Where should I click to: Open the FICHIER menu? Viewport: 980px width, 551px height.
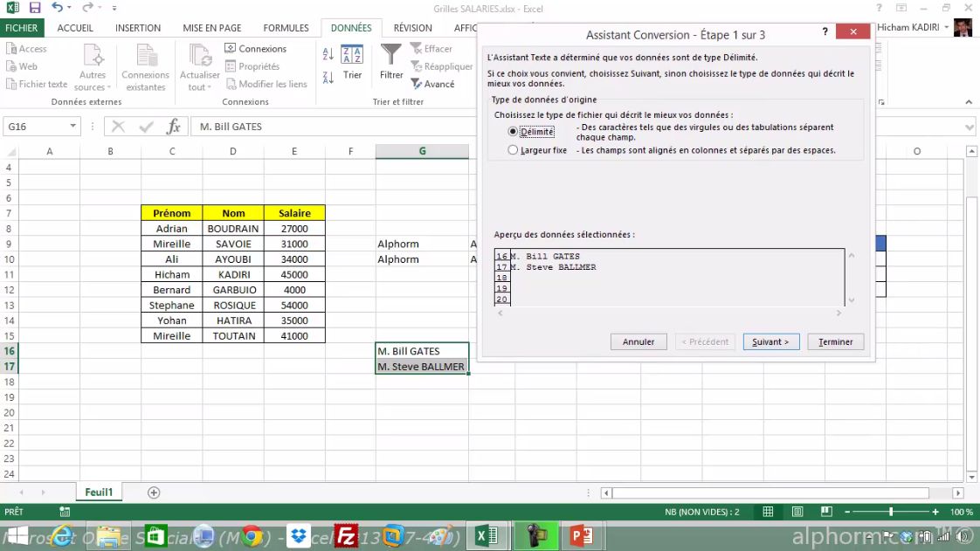tap(22, 27)
